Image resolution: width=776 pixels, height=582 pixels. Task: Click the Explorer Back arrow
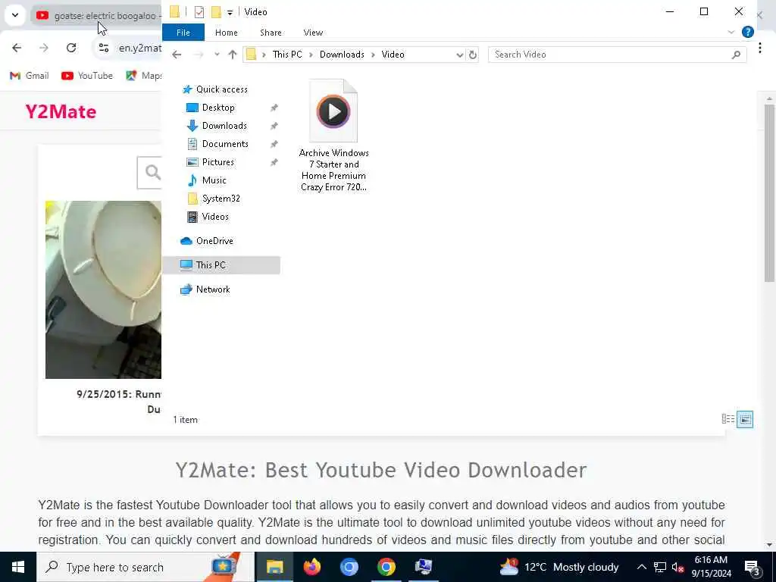[x=177, y=55]
